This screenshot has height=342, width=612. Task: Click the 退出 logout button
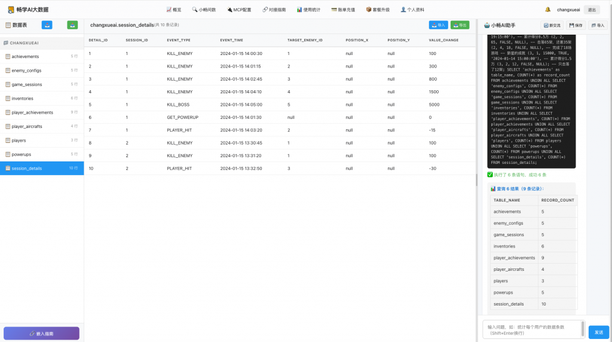coord(591,10)
